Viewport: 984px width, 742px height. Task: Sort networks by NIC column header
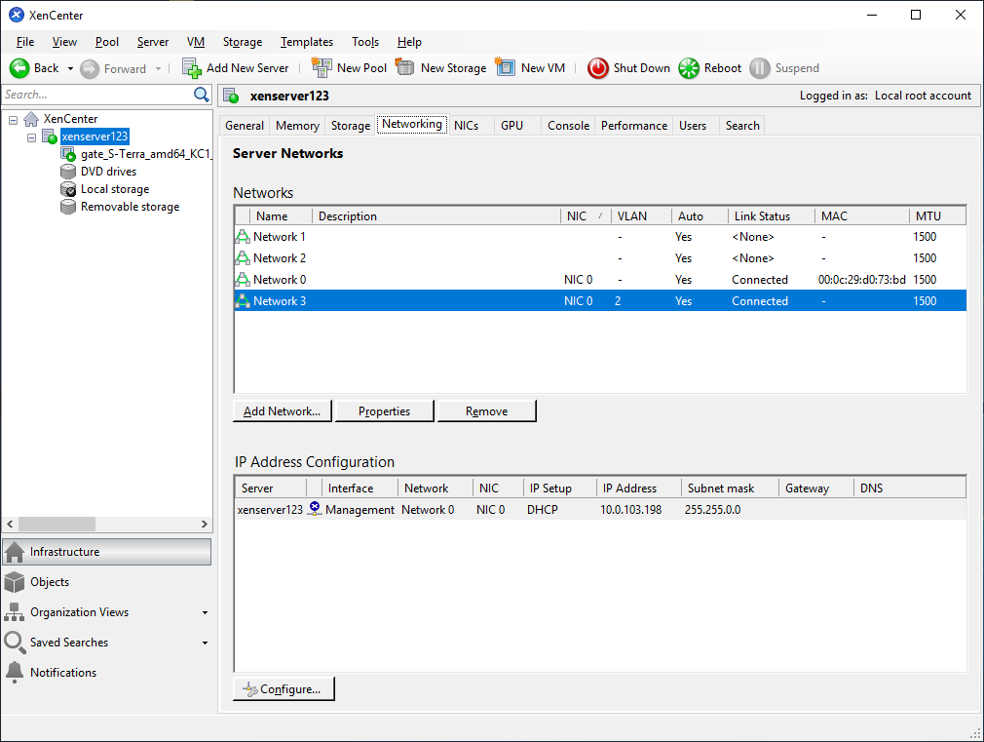(585, 216)
